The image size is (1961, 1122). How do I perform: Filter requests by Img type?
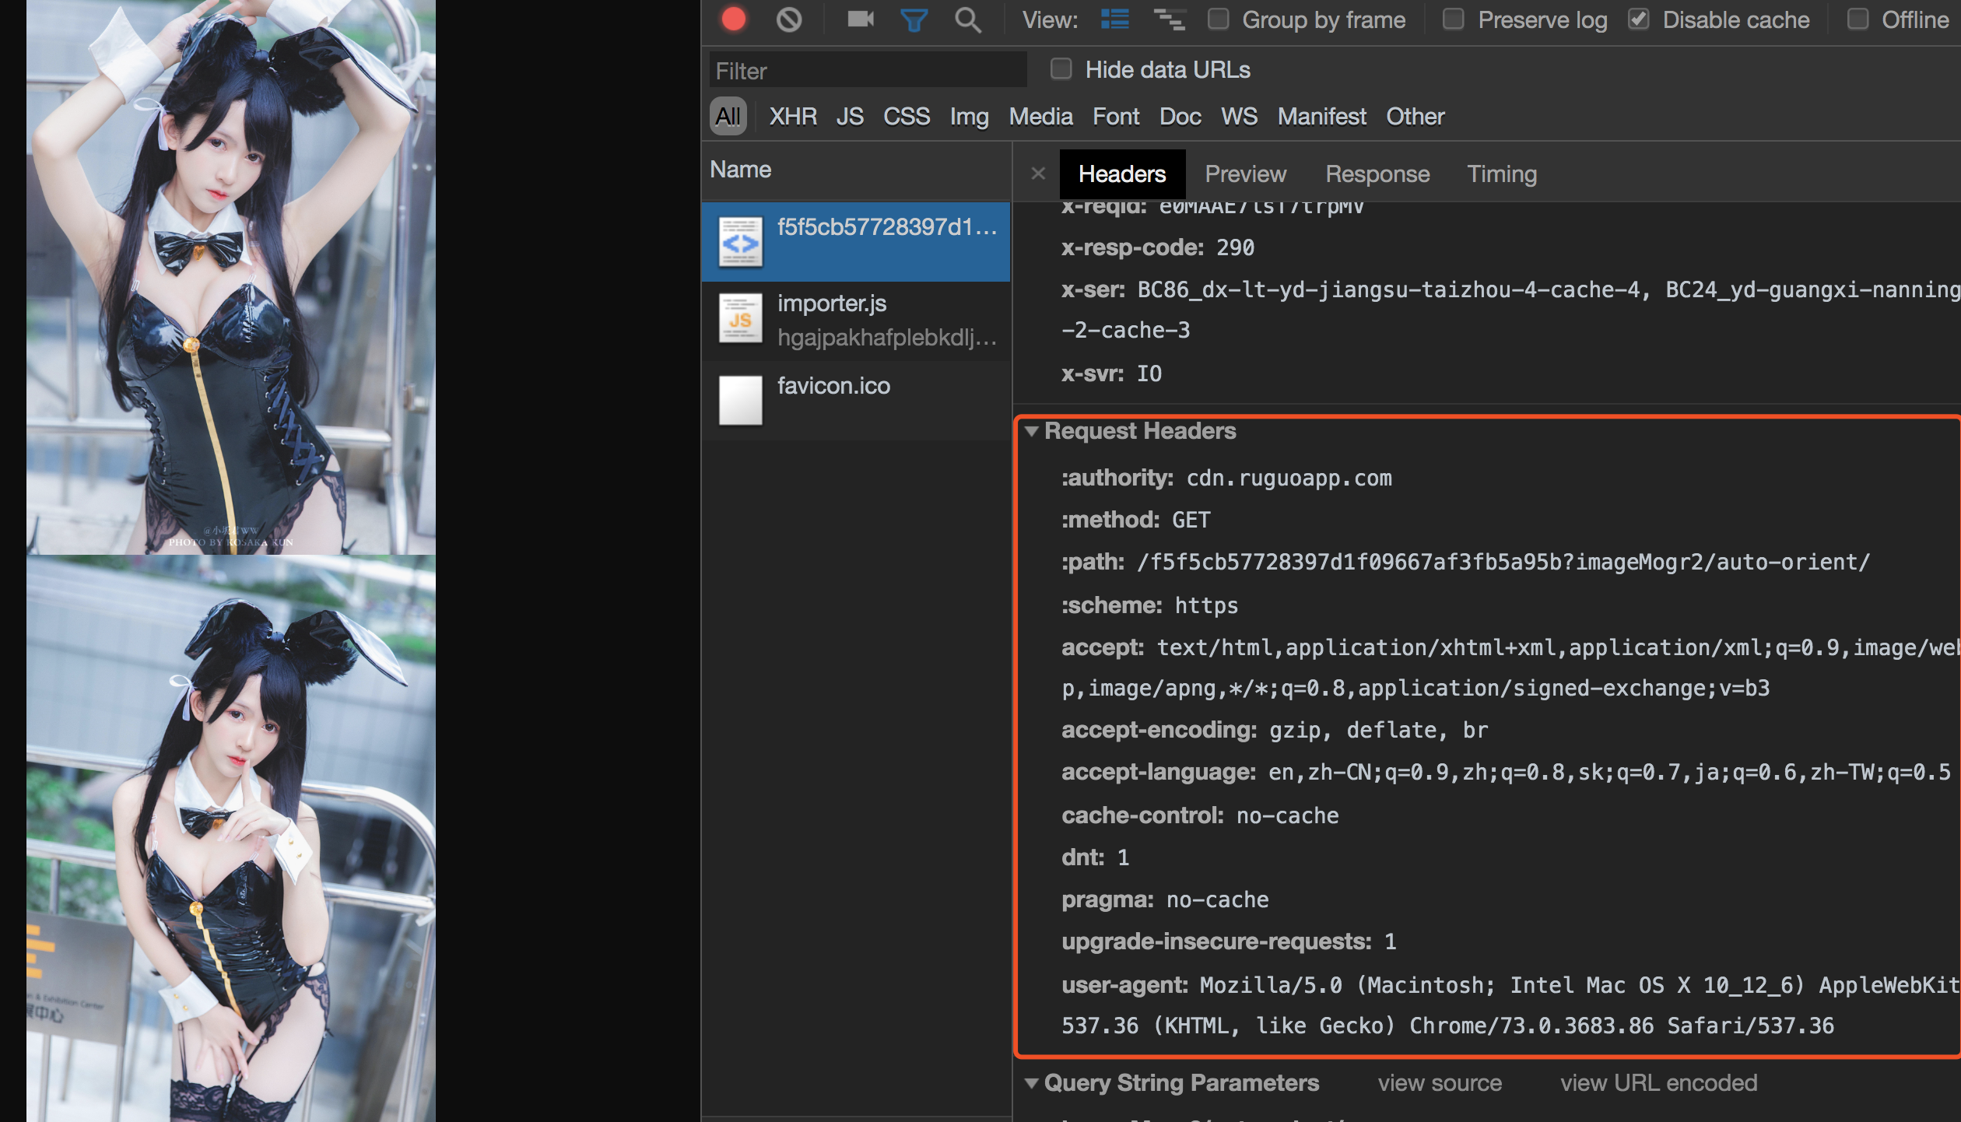[968, 117]
